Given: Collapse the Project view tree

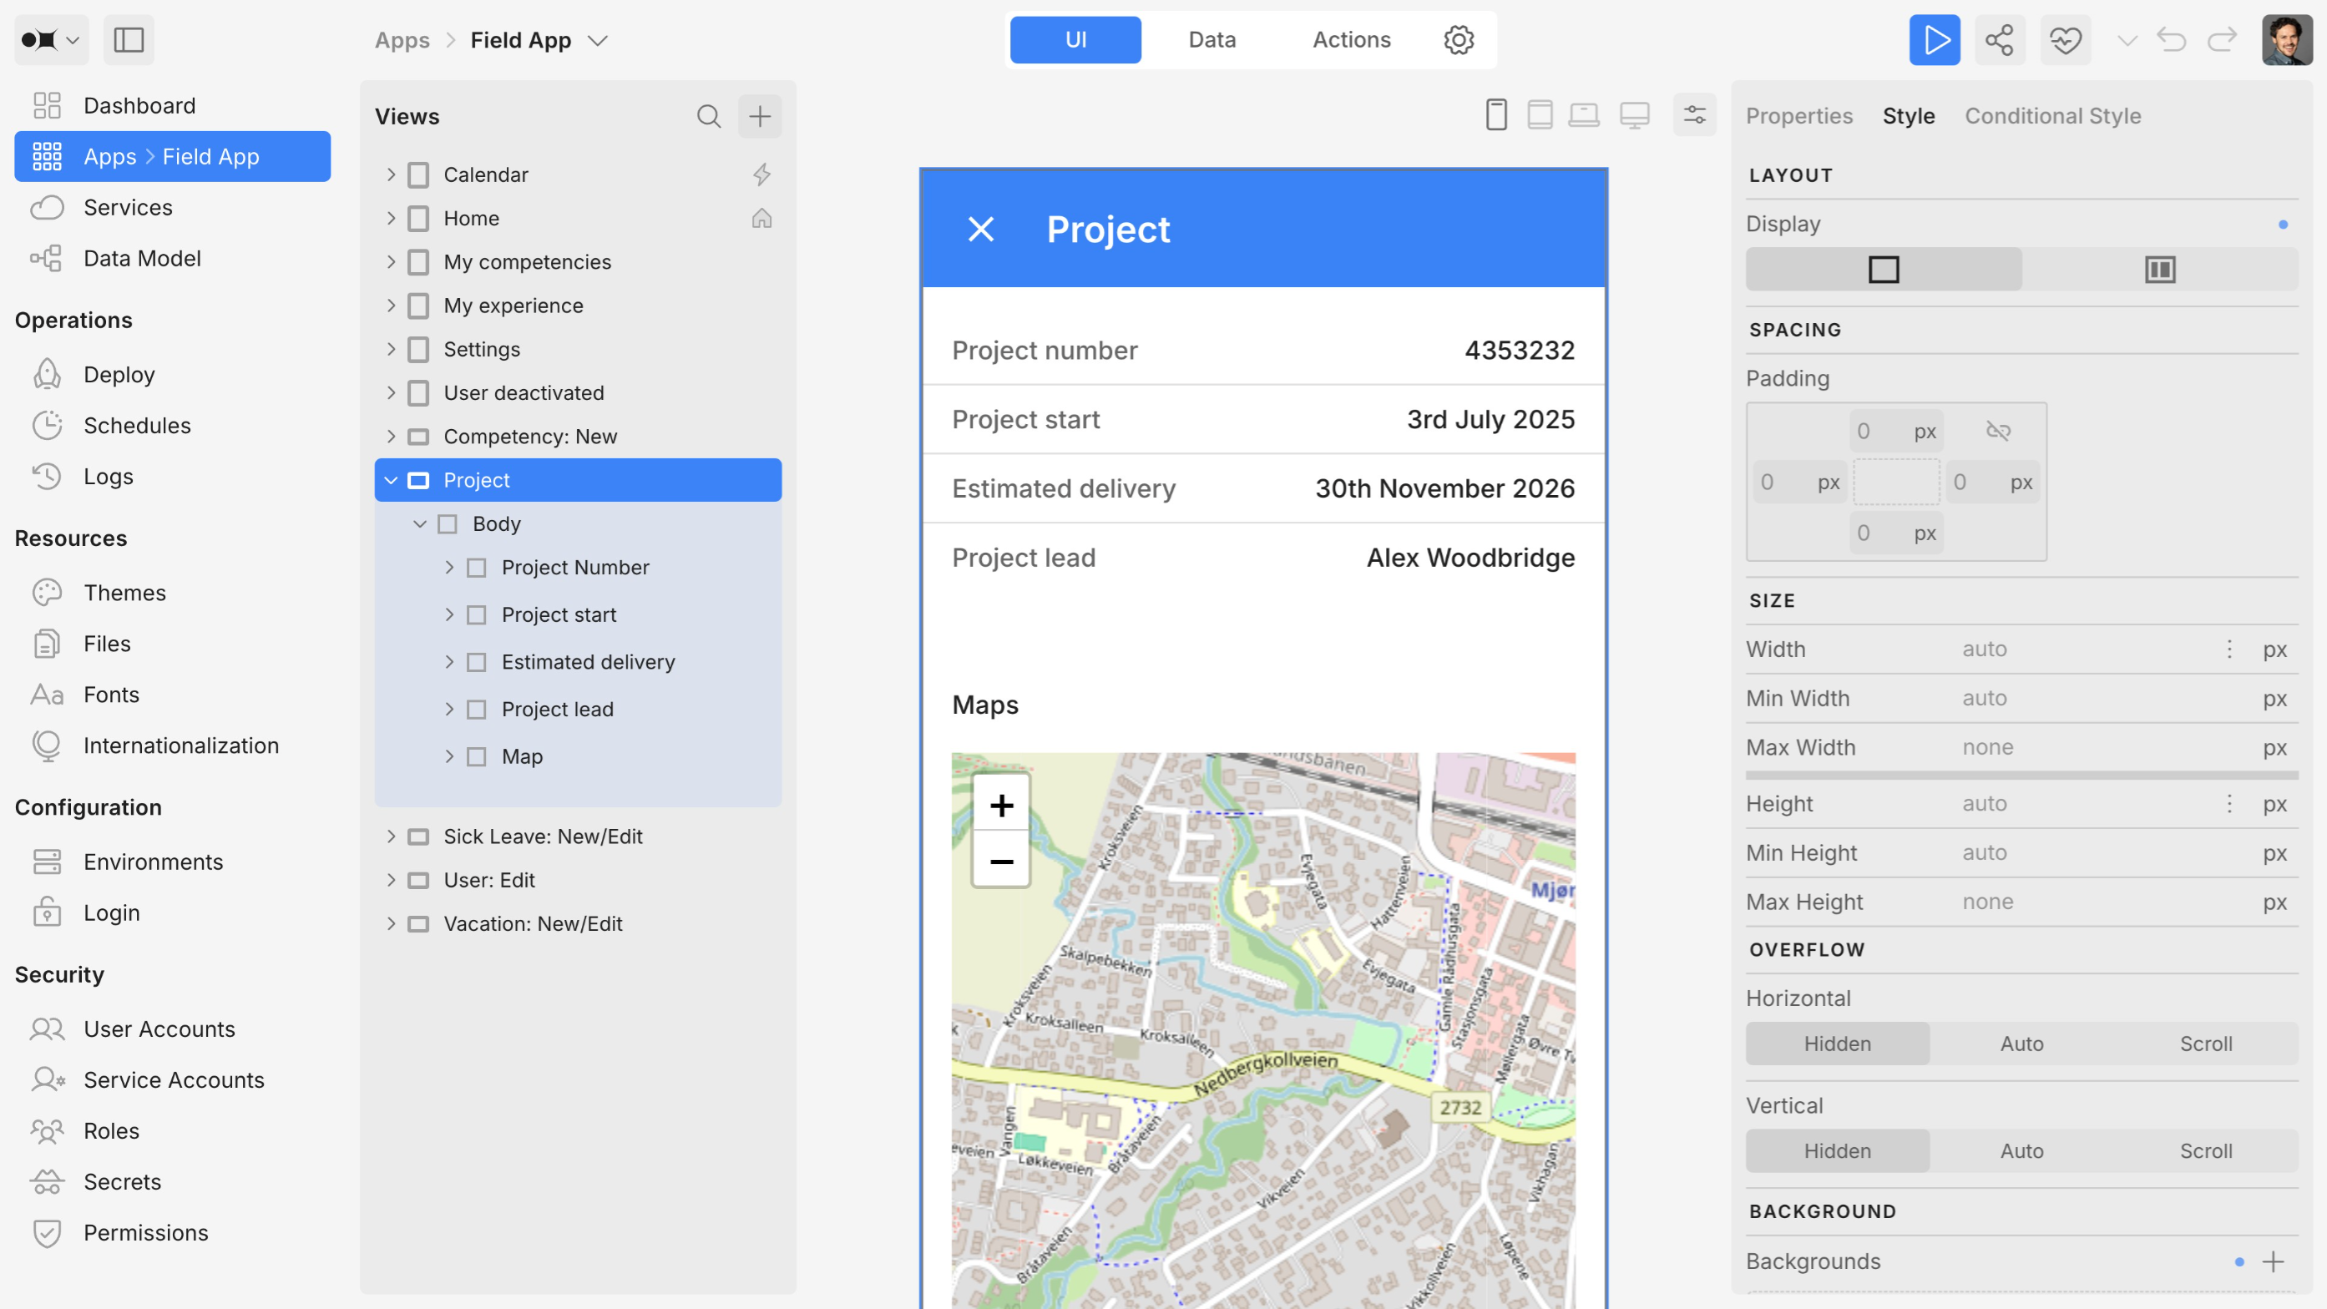Looking at the screenshot, I should pyautogui.click(x=391, y=481).
